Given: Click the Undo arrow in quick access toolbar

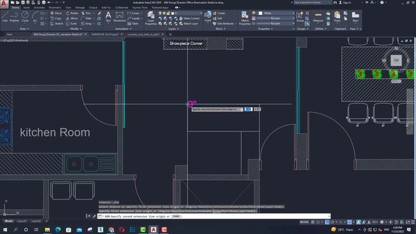Looking at the screenshot, I should pos(49,3).
